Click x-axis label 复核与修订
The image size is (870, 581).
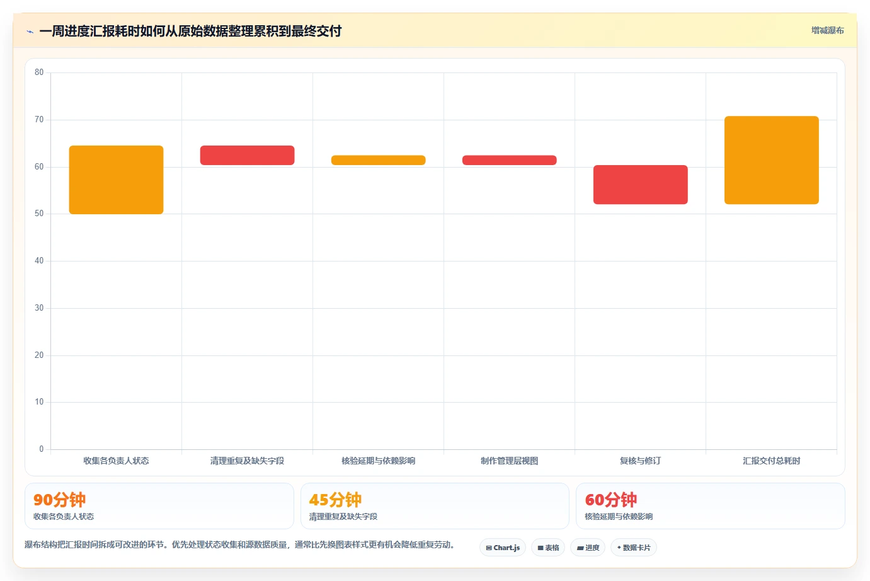tap(640, 461)
